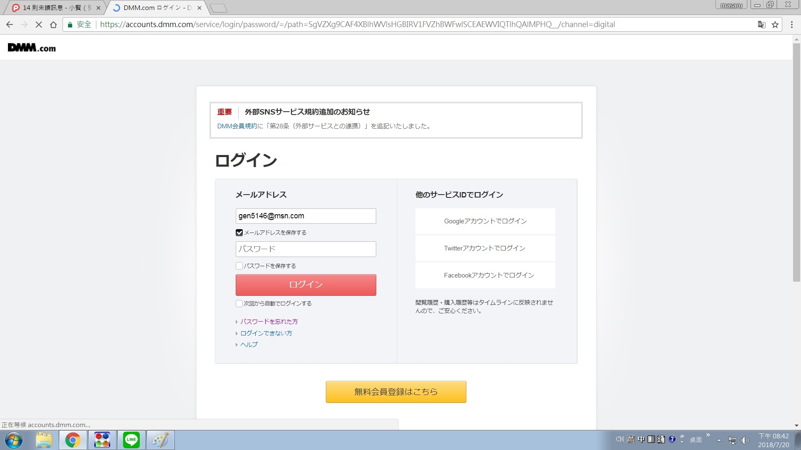
Task: Check パスワードを保存する checkbox
Action: tap(239, 266)
